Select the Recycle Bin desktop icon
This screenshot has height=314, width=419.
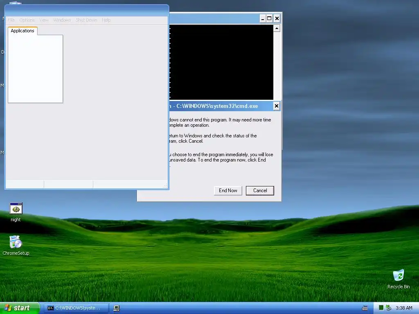(399, 279)
